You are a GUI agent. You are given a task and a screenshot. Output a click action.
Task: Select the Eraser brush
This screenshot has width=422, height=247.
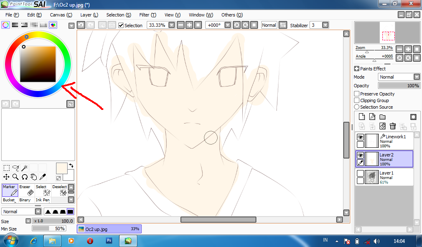(x=26, y=190)
